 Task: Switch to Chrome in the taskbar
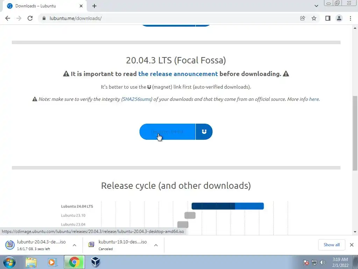tap(74, 262)
